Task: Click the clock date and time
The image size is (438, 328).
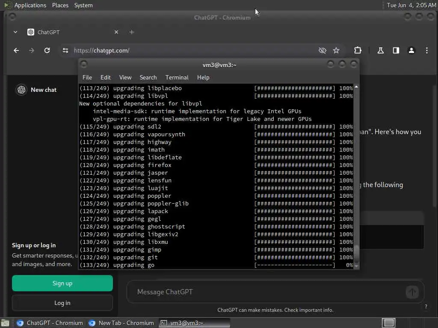Action: 411,5
